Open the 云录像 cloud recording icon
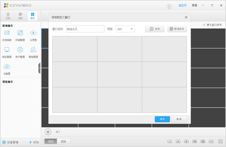226x147 pixels. (33, 33)
